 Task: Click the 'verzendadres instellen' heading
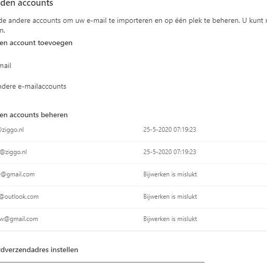pos(39,250)
